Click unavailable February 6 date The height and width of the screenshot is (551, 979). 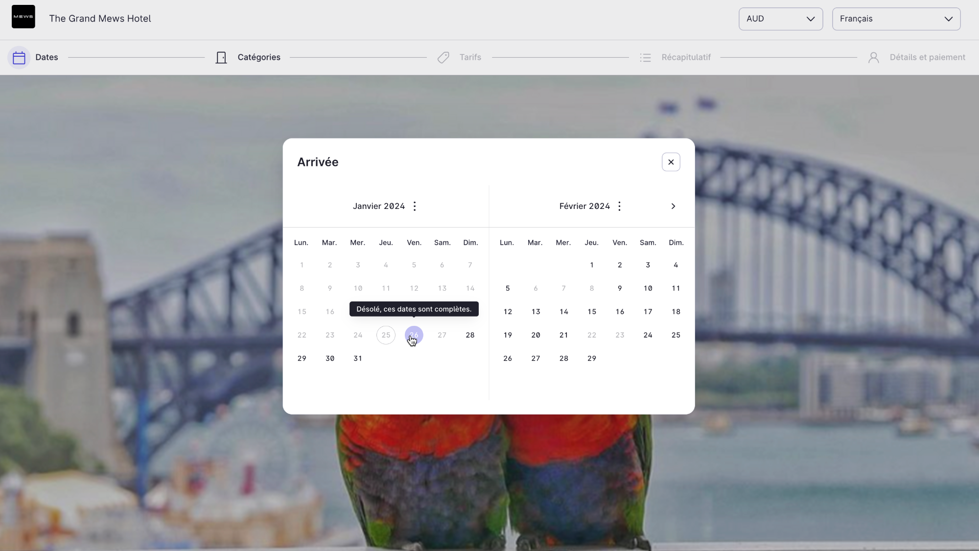click(x=536, y=288)
